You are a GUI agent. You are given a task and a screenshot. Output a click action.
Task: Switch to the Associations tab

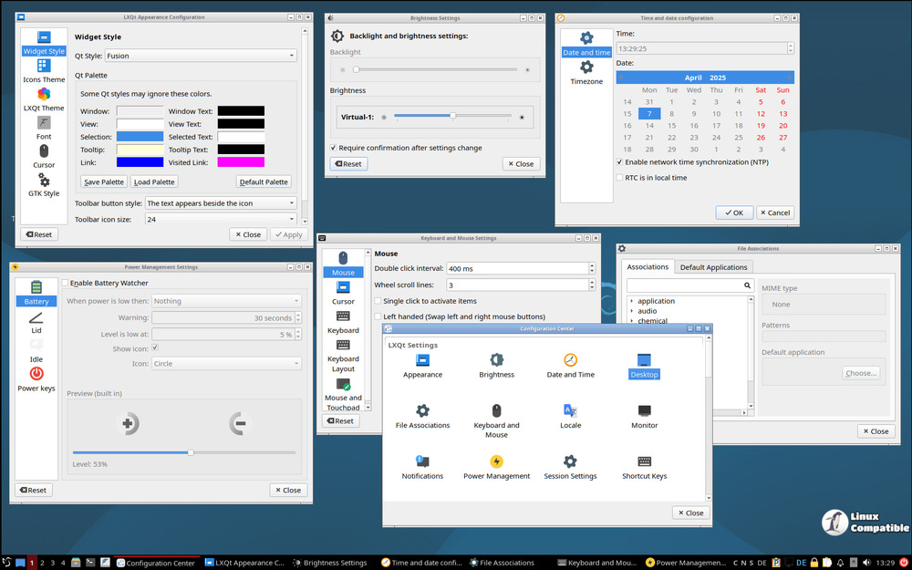pyautogui.click(x=648, y=267)
